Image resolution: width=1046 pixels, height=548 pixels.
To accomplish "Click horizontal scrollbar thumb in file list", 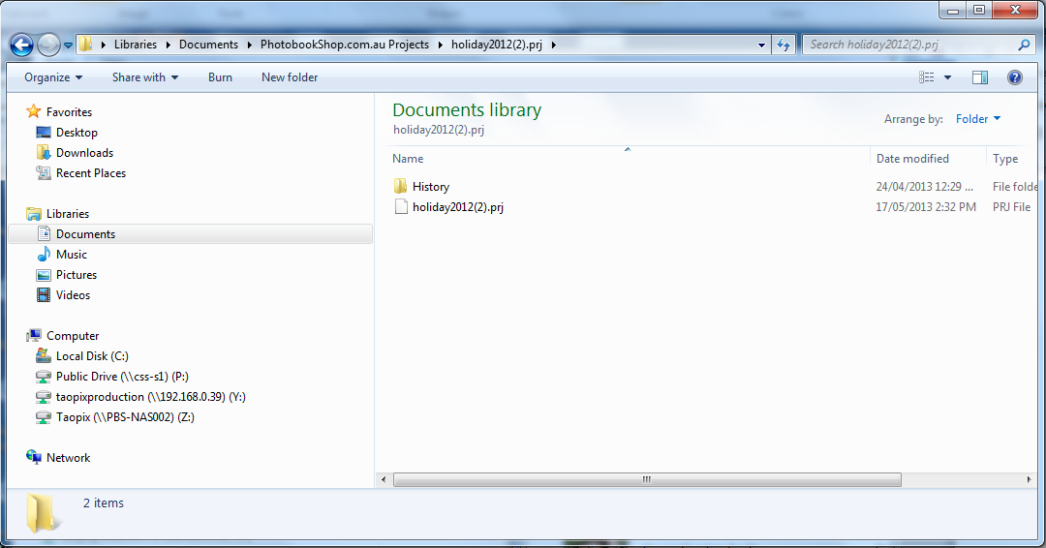I will [x=647, y=479].
